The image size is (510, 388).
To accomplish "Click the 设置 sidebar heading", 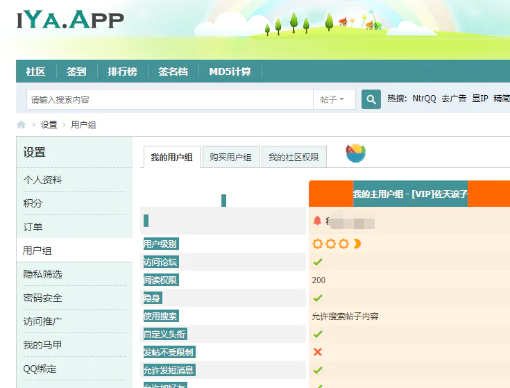I will [34, 152].
